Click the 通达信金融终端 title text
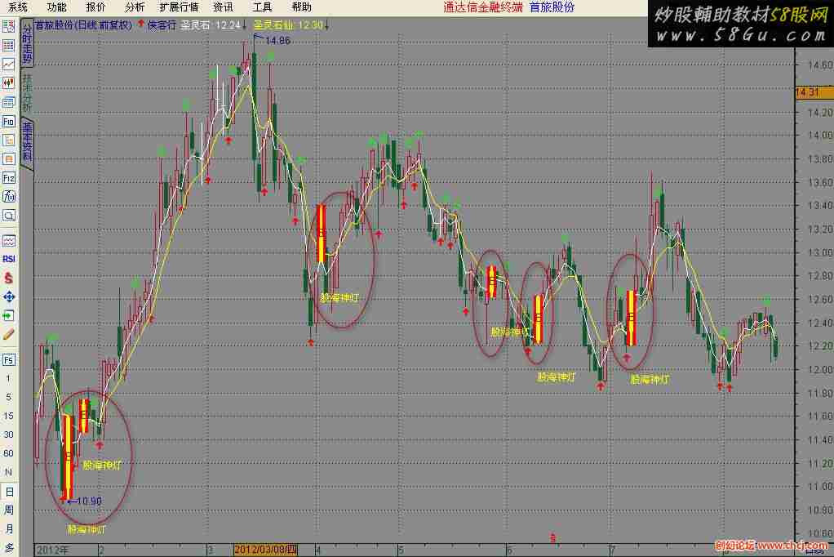This screenshot has height=557, width=834. point(483,7)
